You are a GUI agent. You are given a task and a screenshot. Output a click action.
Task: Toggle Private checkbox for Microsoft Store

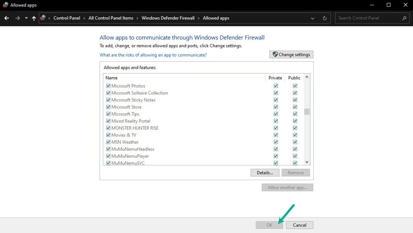[276, 107]
